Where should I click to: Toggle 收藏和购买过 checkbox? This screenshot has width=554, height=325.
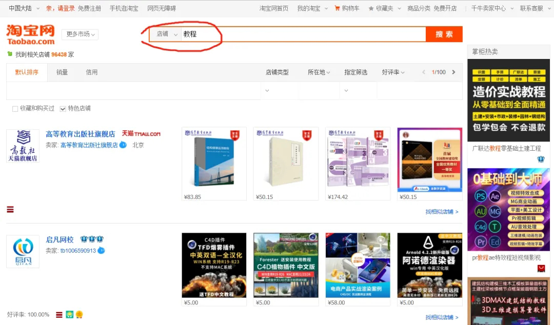click(15, 109)
